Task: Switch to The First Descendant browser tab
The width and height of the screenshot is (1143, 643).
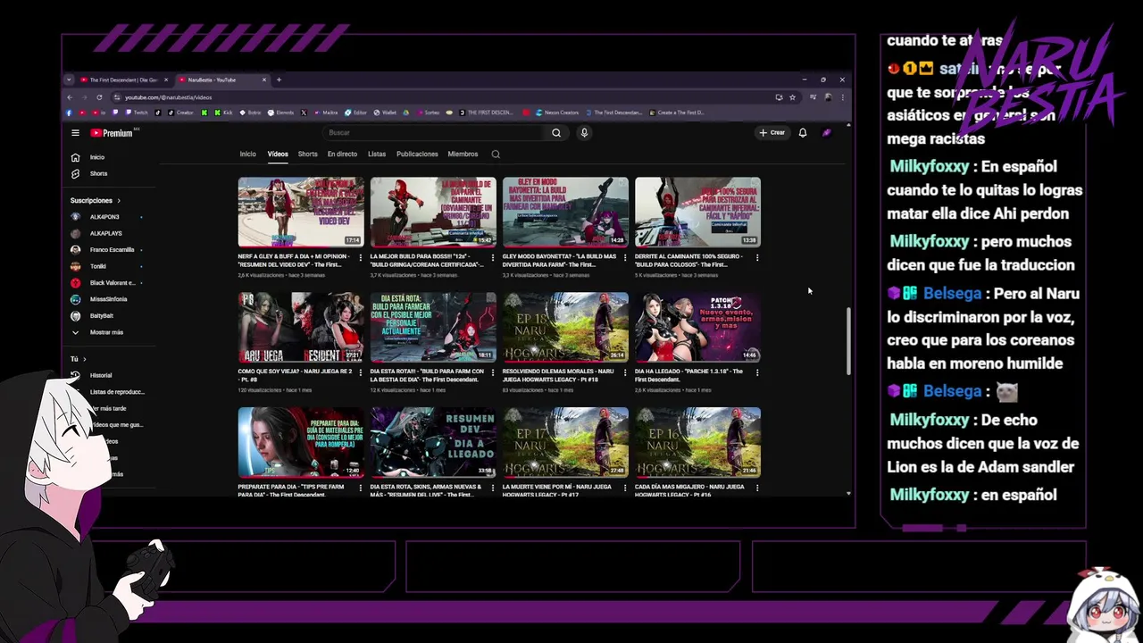Action: click(124, 79)
